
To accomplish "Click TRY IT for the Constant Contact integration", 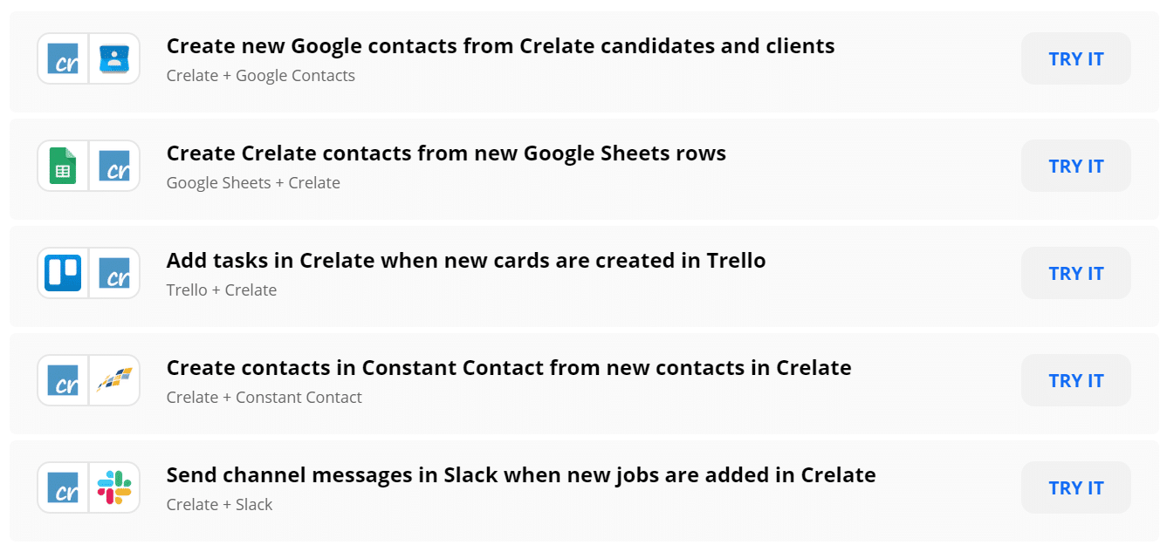I will coord(1075,380).
